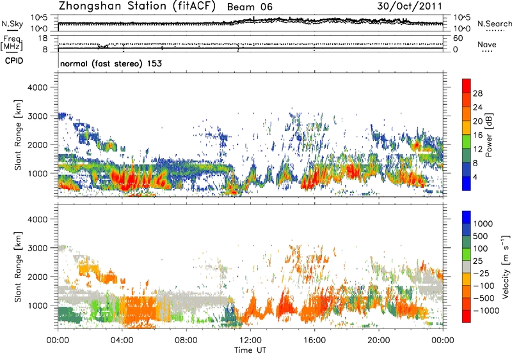The width and height of the screenshot is (512, 354).
Task: Click the 28 label on the power colorbar
Action: [x=477, y=93]
